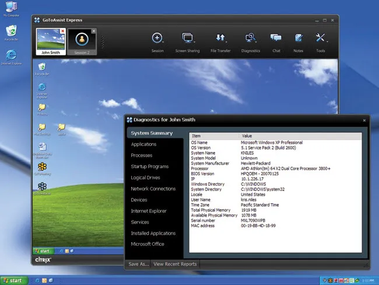The width and height of the screenshot is (379, 285).
Task: Open the File Transfer arrows icon
Action: (220, 37)
